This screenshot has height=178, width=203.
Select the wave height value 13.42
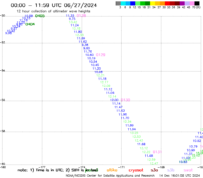[x=73, y=22]
